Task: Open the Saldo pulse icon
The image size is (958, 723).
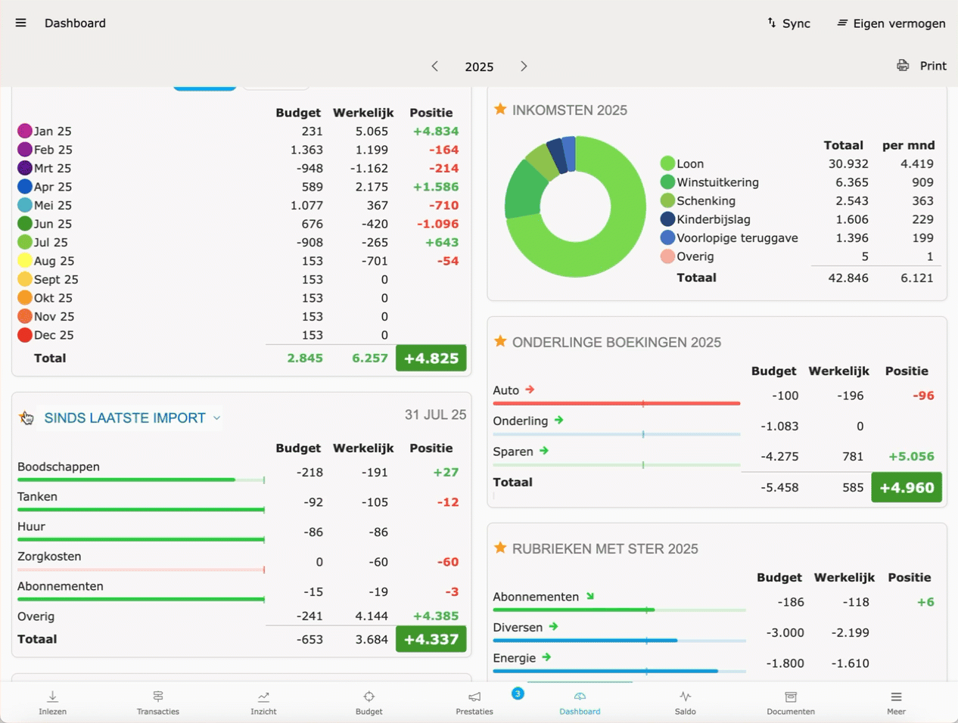Action: click(685, 697)
